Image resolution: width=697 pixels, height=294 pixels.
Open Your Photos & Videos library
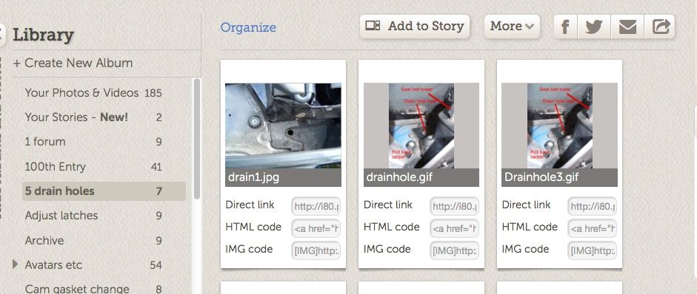pyautogui.click(x=93, y=92)
